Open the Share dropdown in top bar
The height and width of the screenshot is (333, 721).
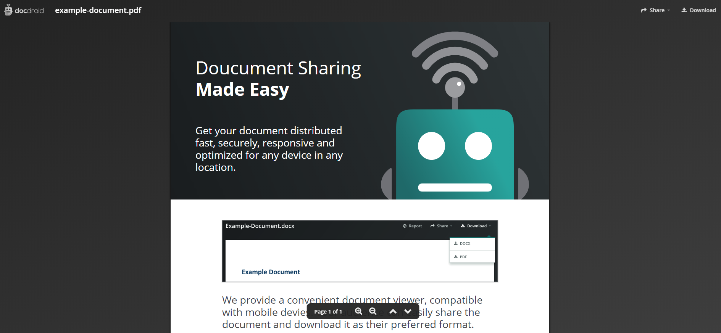655,10
